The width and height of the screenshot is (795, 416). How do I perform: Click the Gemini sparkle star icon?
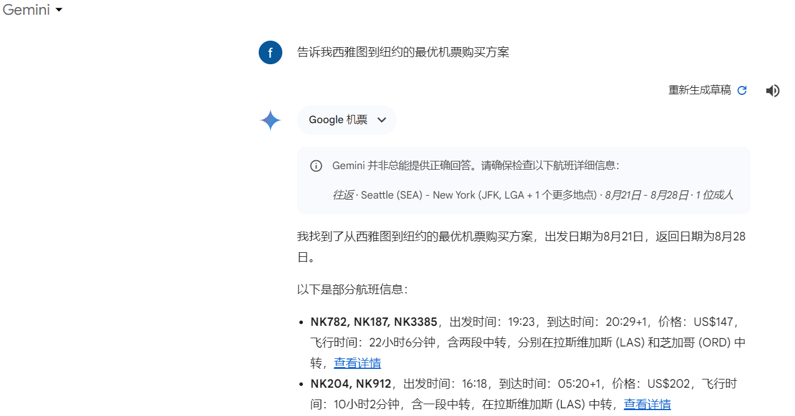pyautogui.click(x=271, y=120)
